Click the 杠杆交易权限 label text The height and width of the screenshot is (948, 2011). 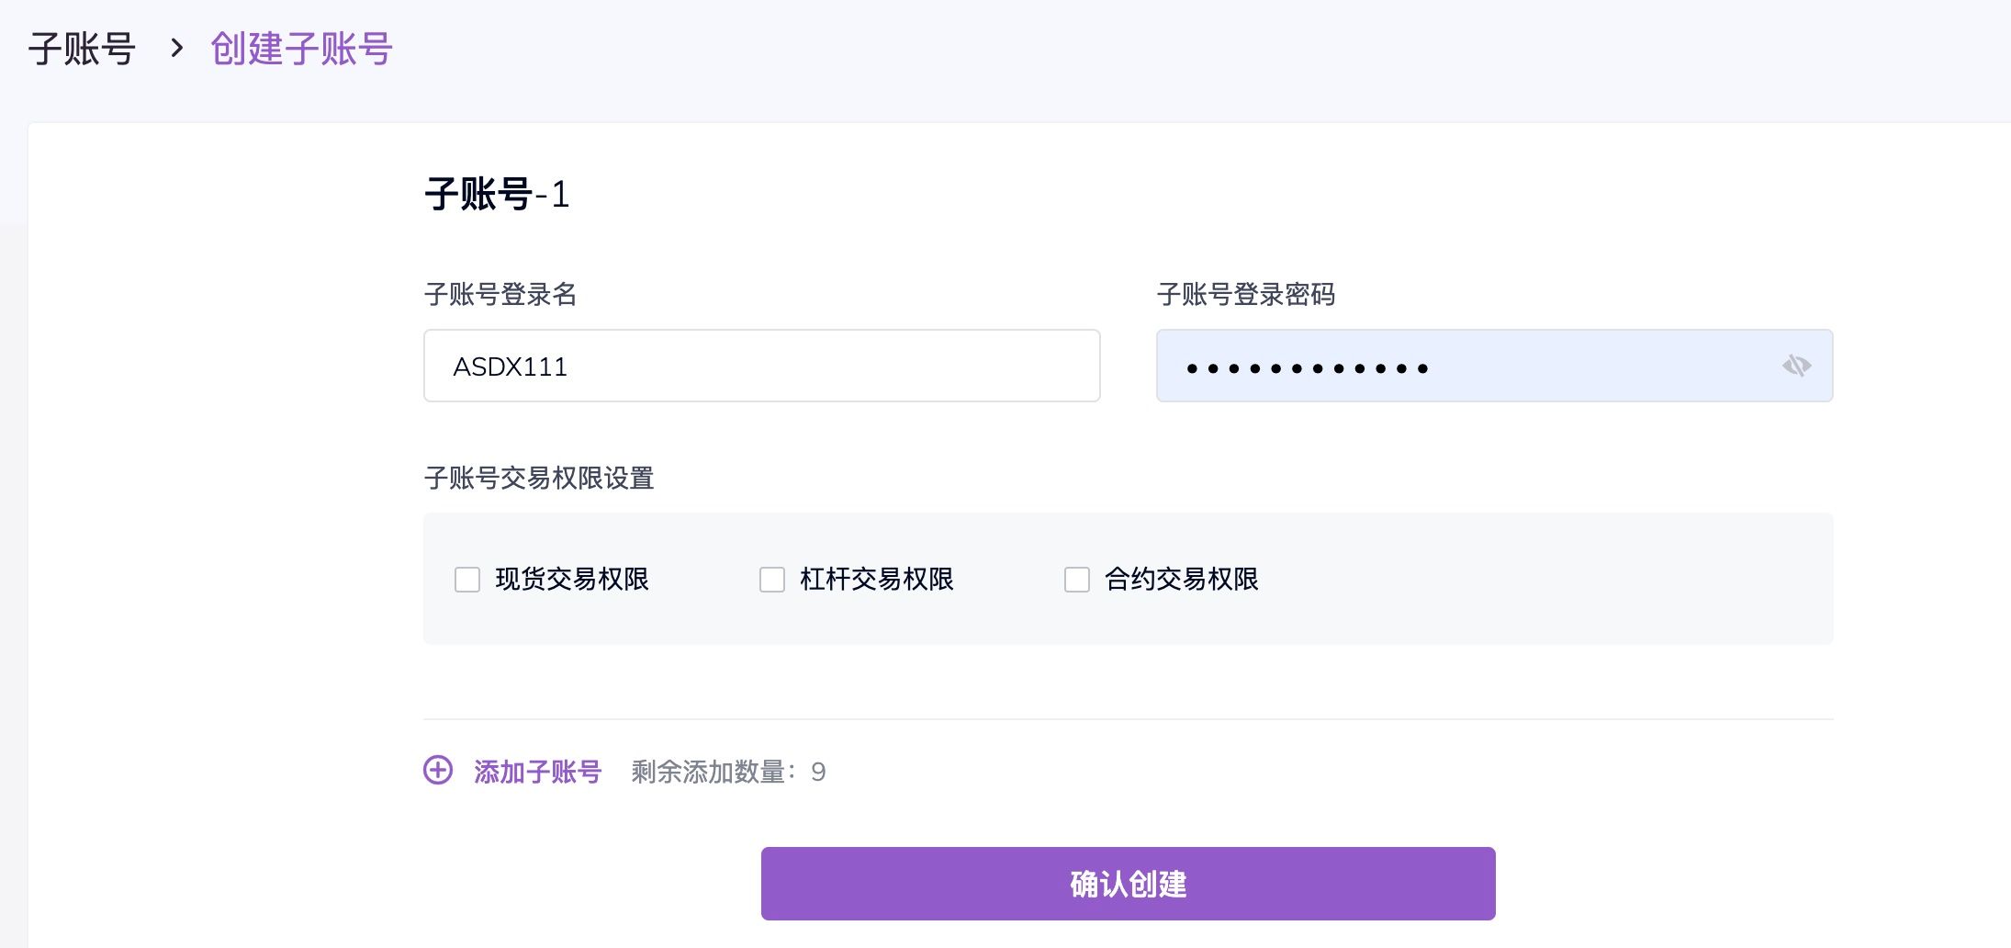click(x=877, y=580)
